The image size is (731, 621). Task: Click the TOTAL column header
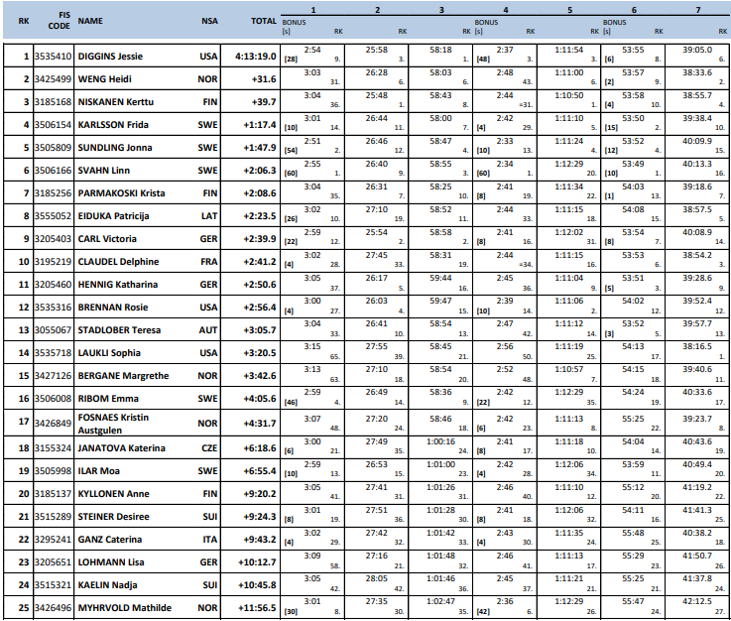[264, 21]
